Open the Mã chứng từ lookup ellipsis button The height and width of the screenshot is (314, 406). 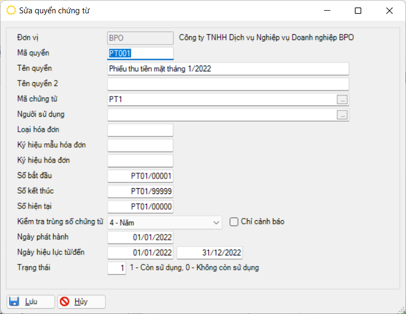point(343,100)
